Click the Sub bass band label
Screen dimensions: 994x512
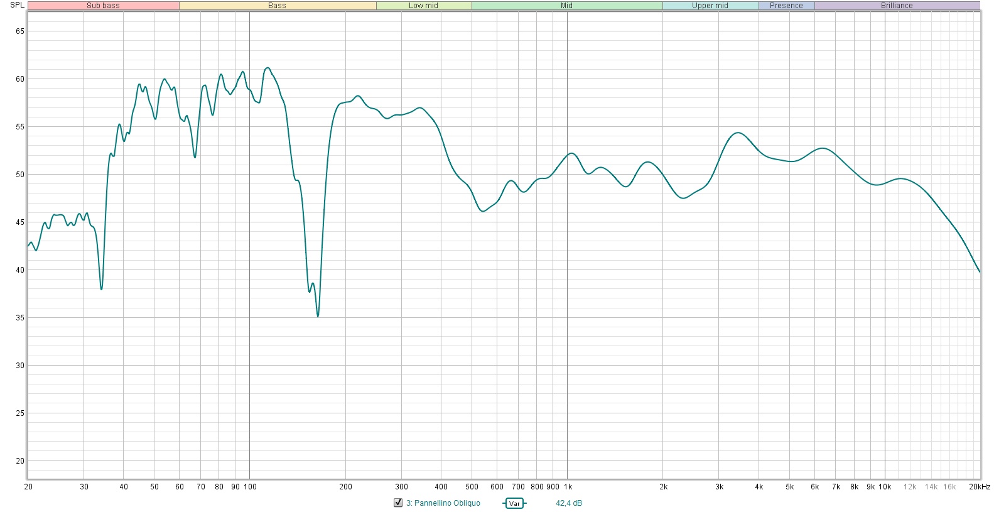pyautogui.click(x=104, y=6)
